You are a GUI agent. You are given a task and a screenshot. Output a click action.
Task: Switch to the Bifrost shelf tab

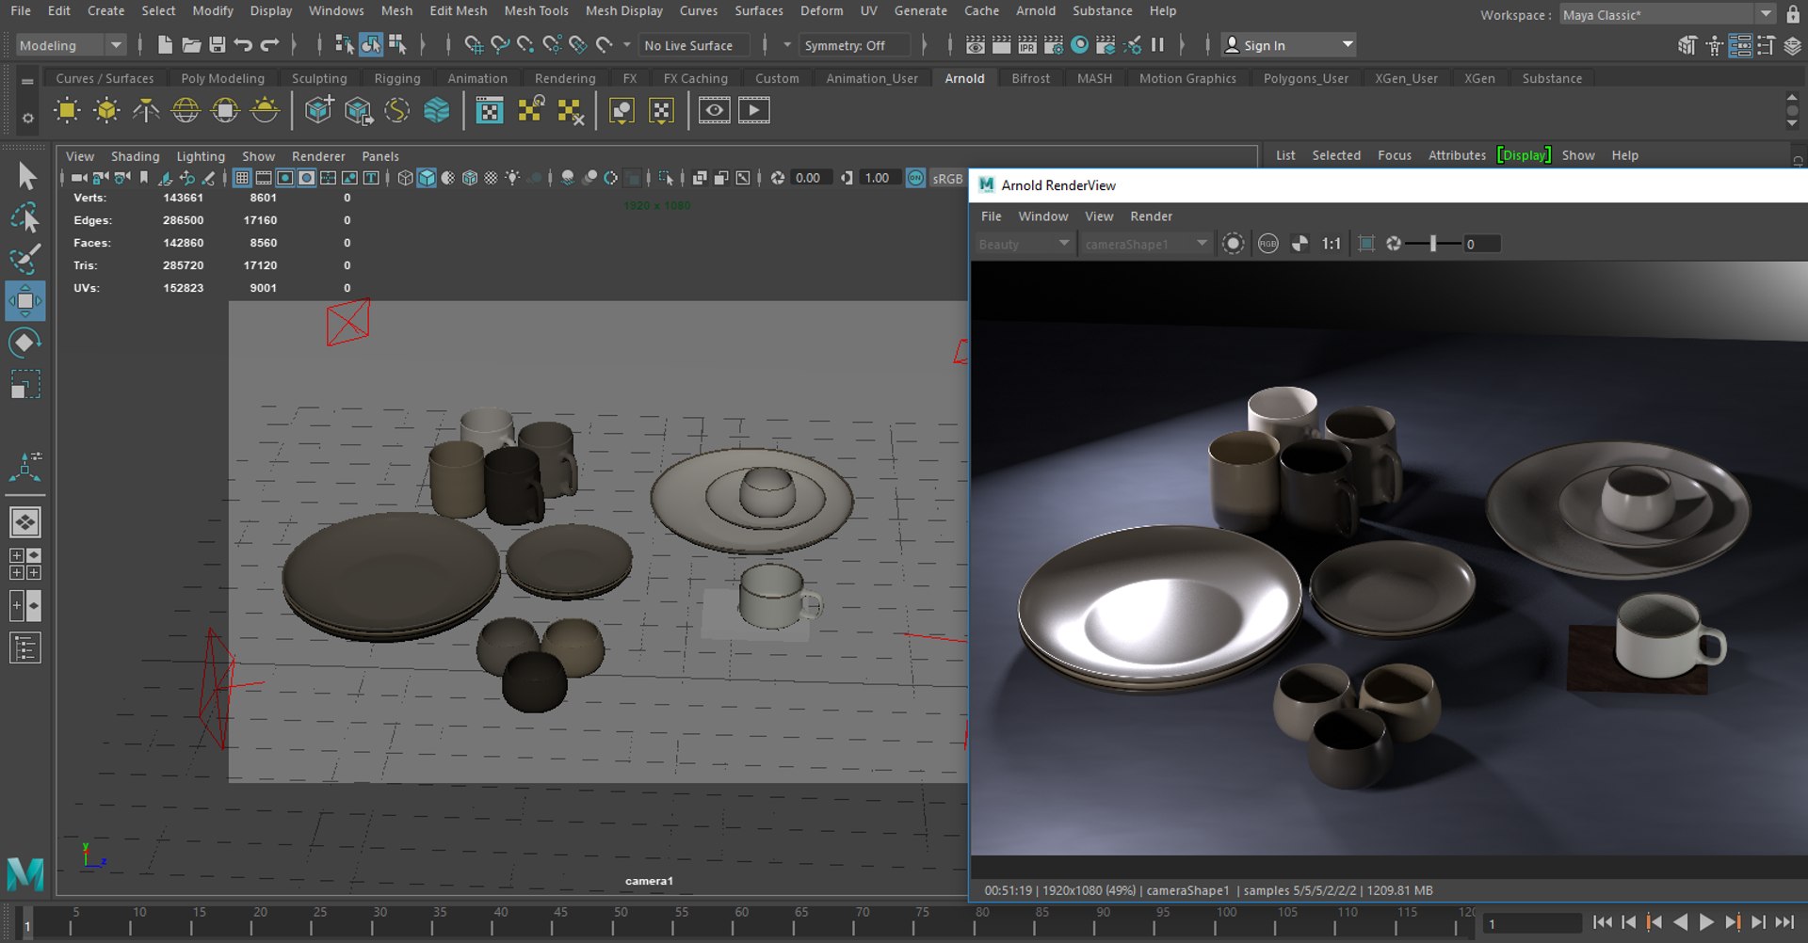[x=1030, y=78]
